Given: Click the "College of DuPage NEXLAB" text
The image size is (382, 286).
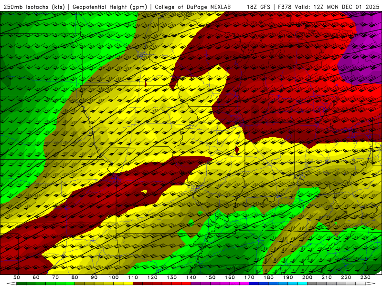Looking at the screenshot, I should (192, 7).
